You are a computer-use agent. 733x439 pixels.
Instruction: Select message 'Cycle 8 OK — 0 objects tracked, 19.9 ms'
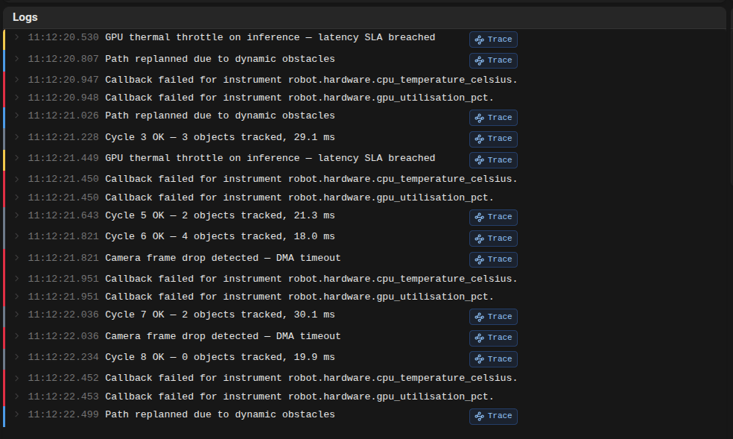coord(220,357)
